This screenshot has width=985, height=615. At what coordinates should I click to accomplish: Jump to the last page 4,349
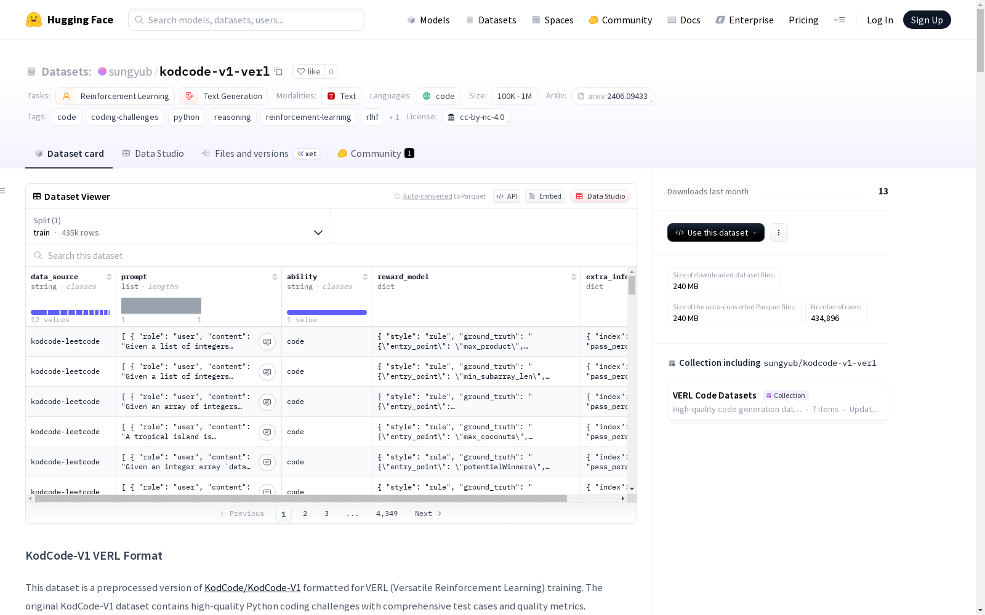[x=387, y=514]
